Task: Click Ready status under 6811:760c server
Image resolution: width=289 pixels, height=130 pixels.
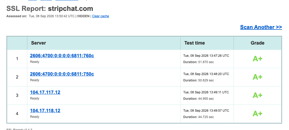Action: click(35, 62)
